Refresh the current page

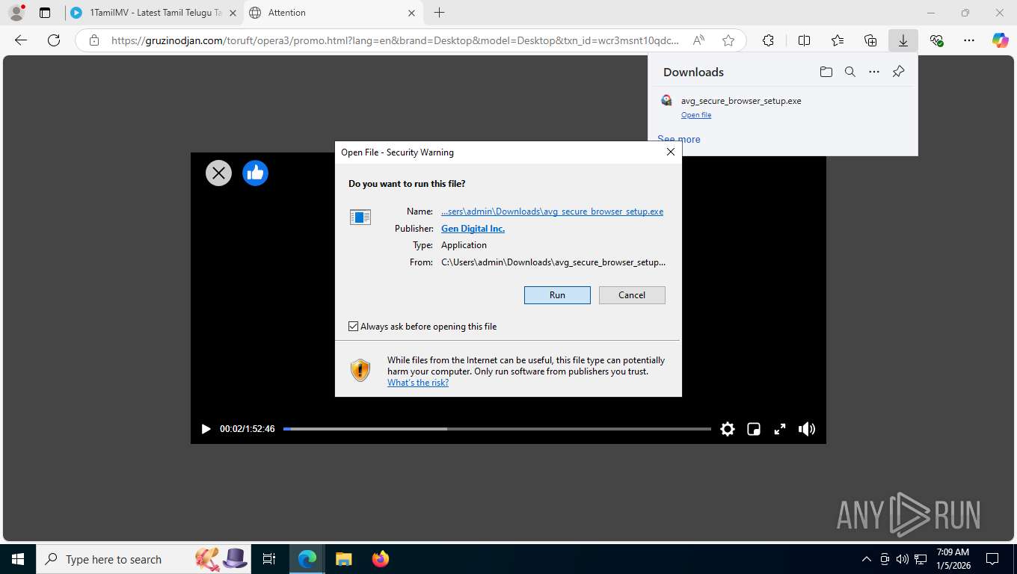53,40
